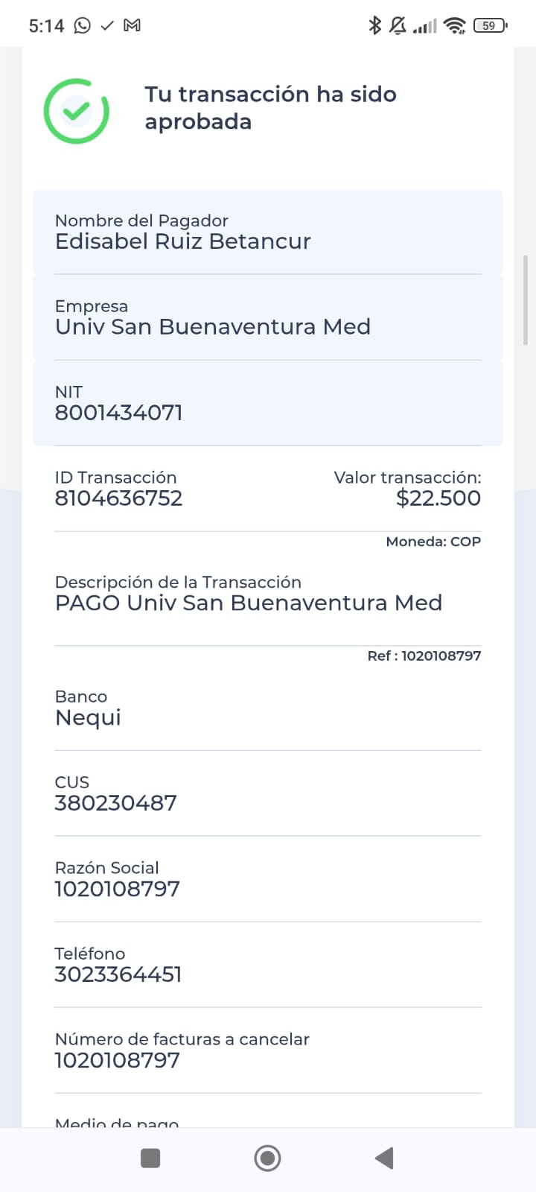Tap the cellular signal strength icon
This screenshot has width=536, height=1192.
[425, 27]
